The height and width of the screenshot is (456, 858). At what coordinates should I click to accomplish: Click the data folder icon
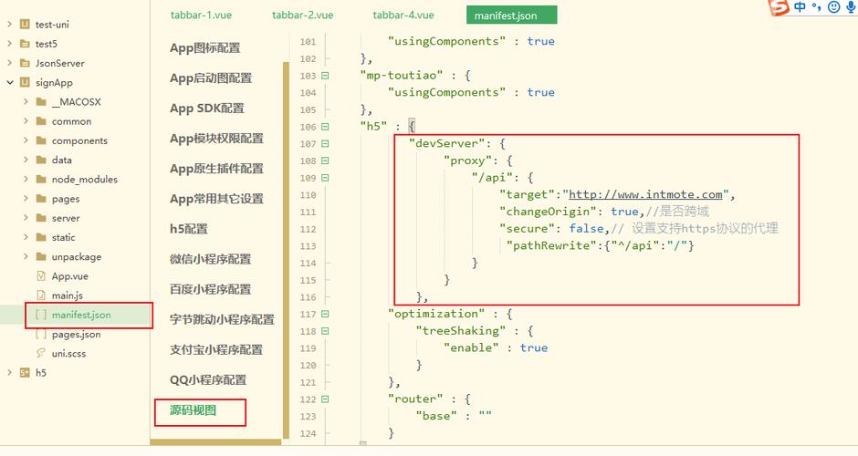[41, 160]
